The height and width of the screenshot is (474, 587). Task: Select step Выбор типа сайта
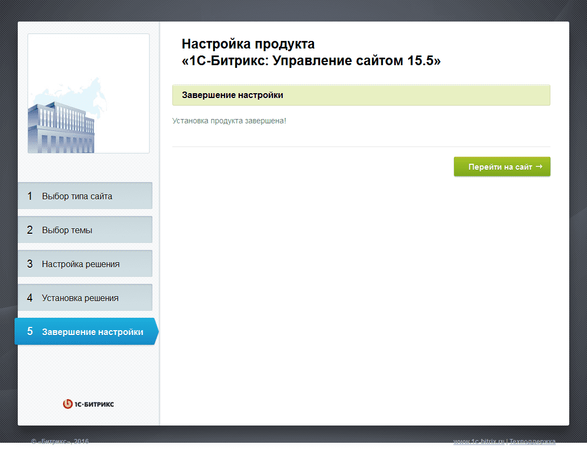coord(85,196)
